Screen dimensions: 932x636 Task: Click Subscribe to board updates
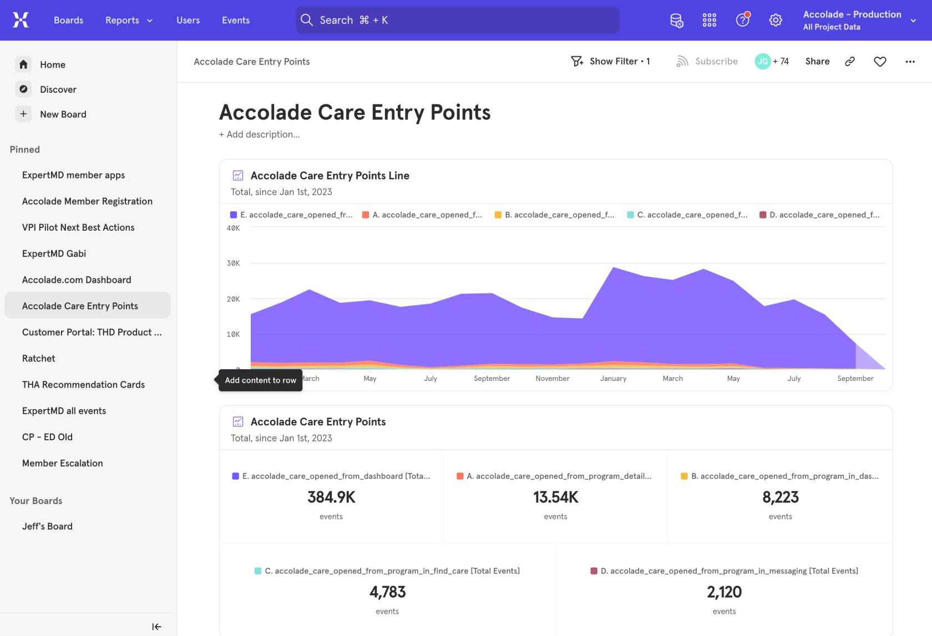707,62
